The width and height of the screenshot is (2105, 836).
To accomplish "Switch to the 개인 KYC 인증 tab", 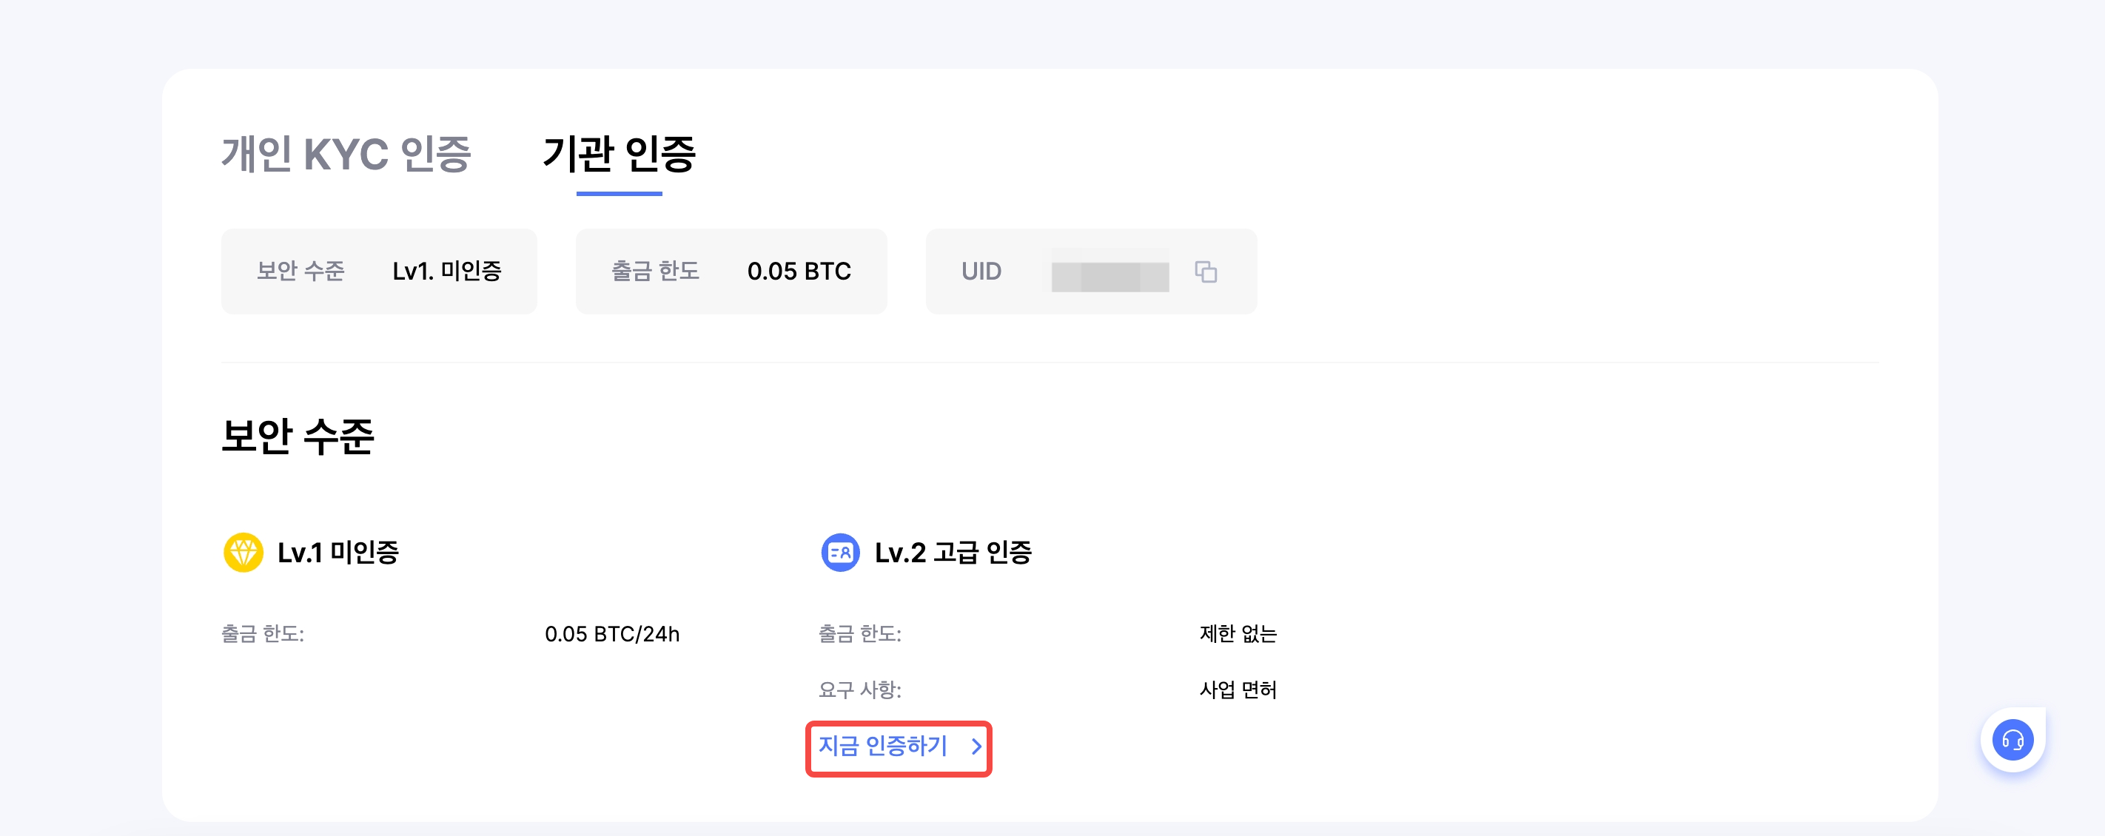I will point(346,155).
